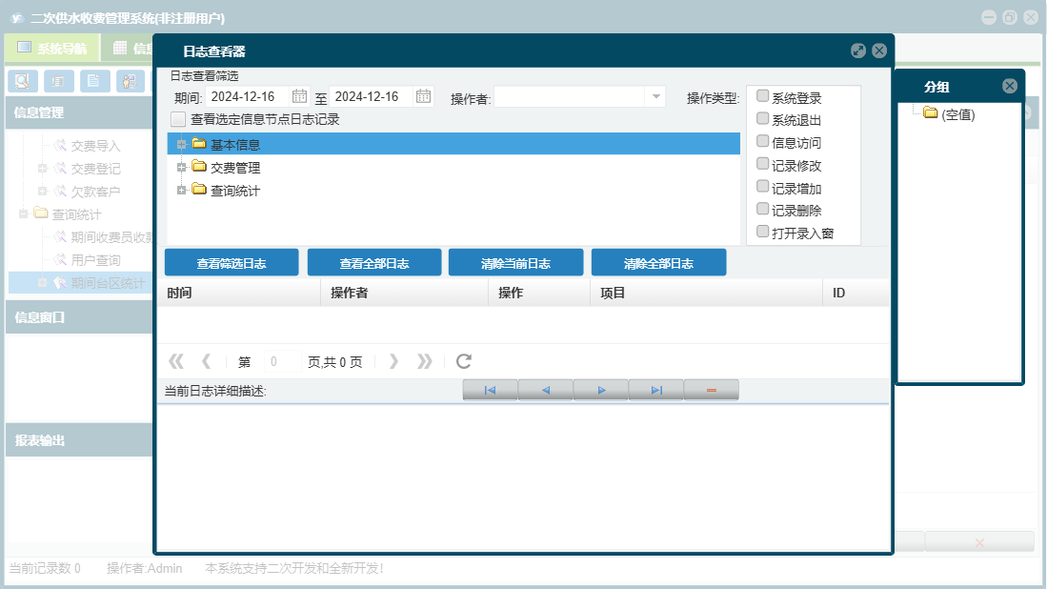Image resolution: width=1047 pixels, height=589 pixels.
Task: Select the 查询统计 row in log tree
Action: 453,191
